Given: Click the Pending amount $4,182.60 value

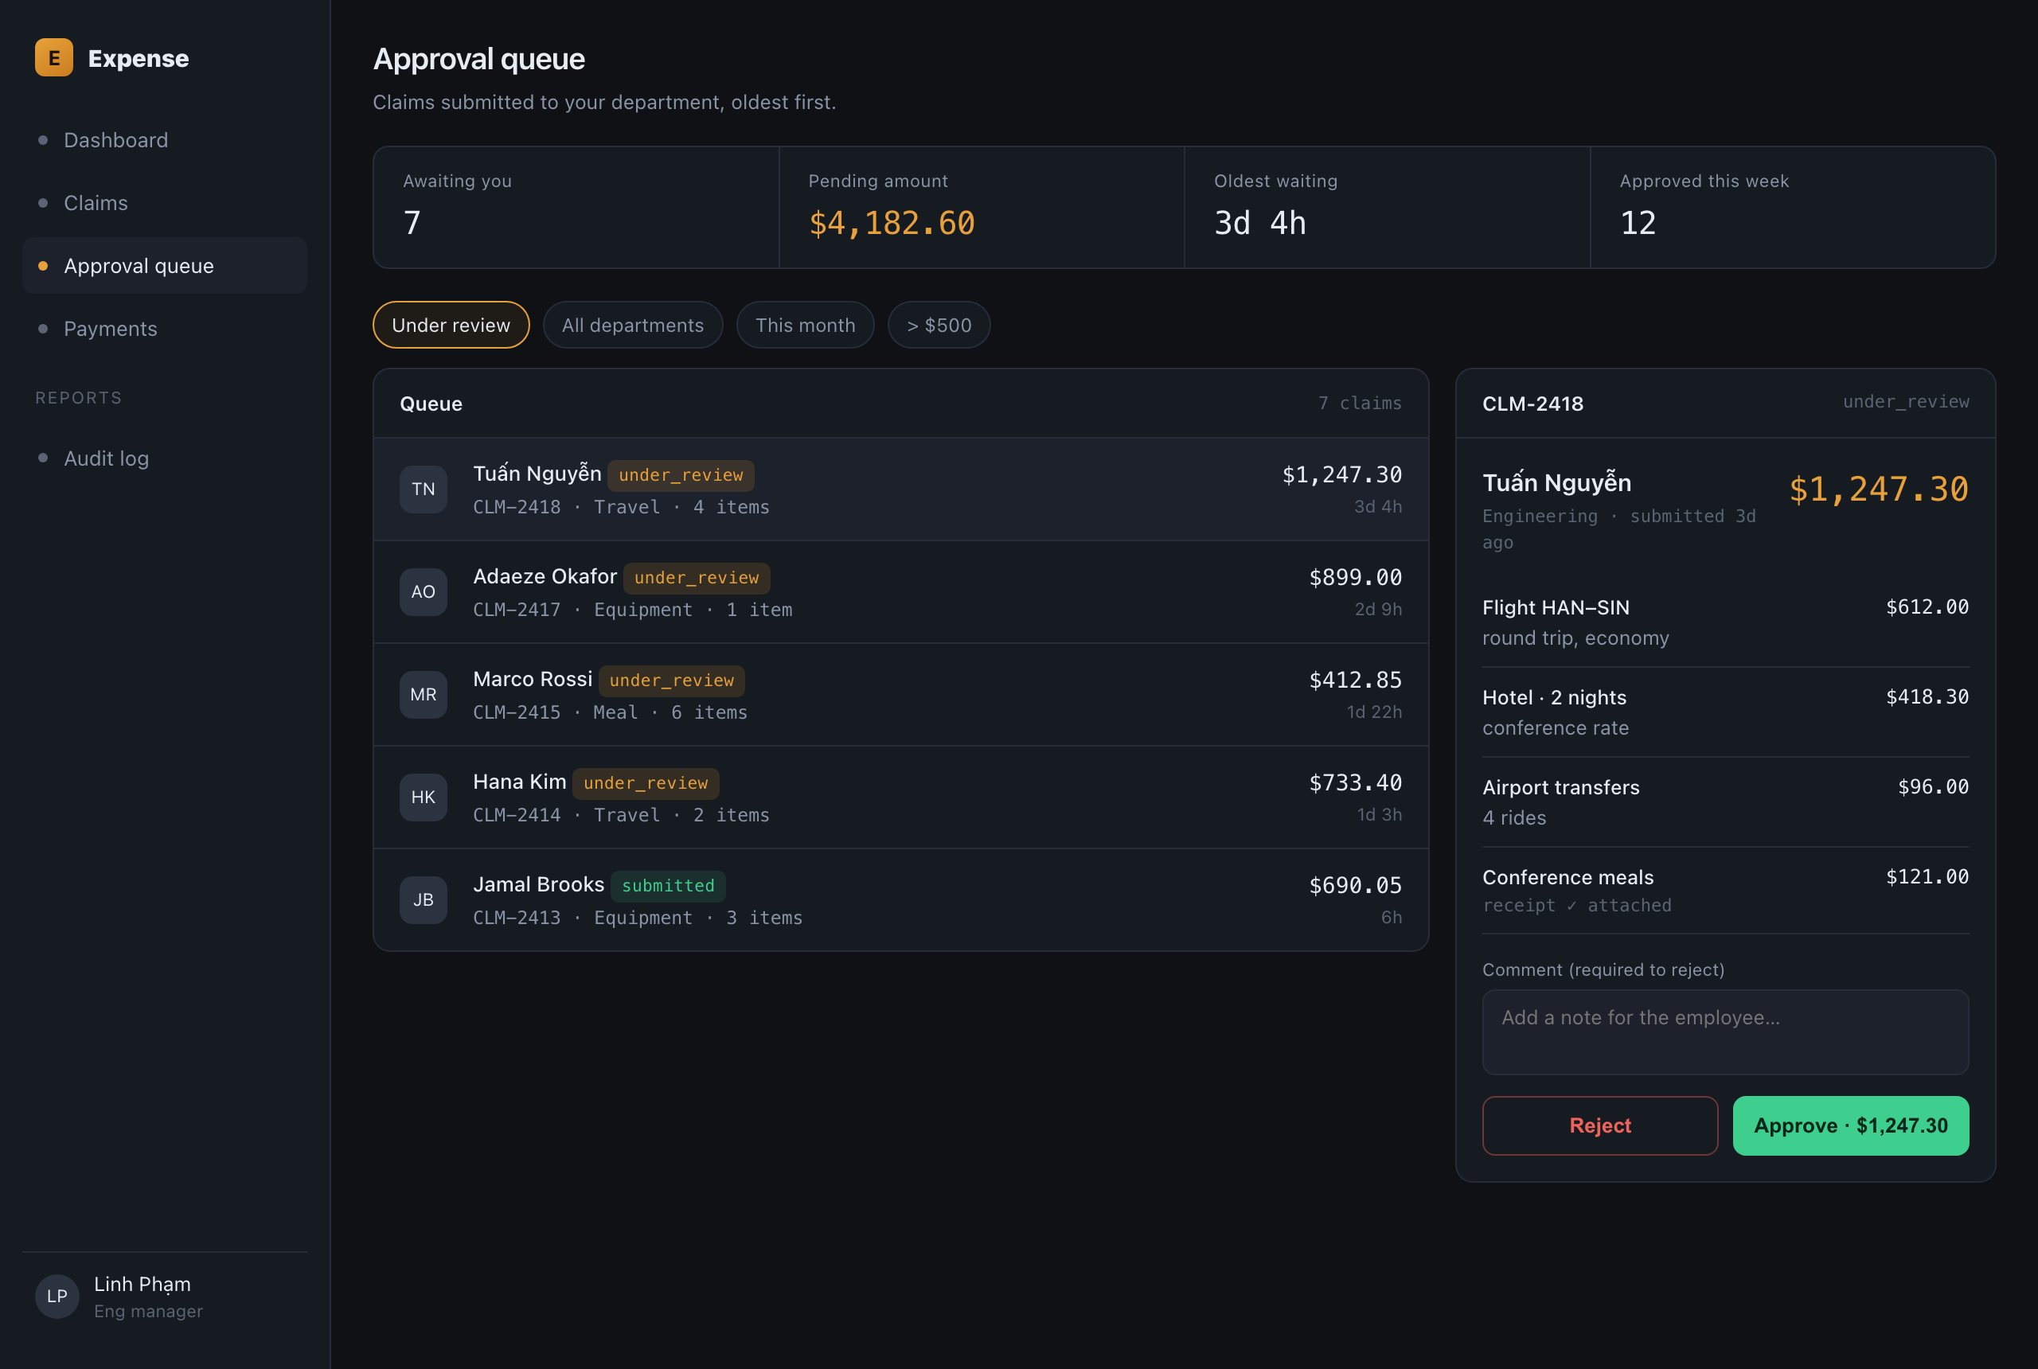Looking at the screenshot, I should (892, 224).
